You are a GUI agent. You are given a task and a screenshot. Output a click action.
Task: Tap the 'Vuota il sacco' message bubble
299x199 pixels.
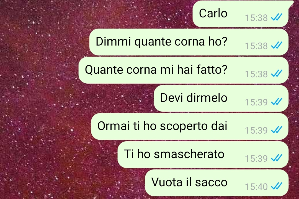(x=216, y=183)
